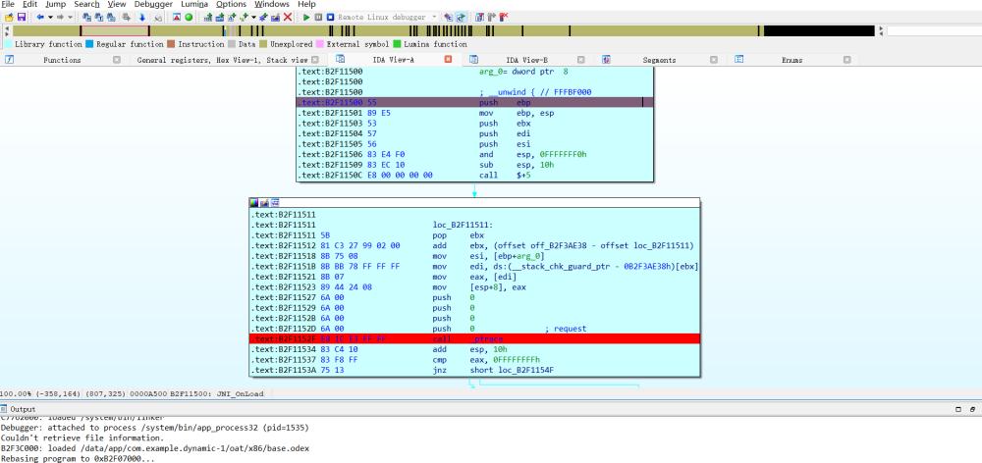Click the graph node color icon
The width and height of the screenshot is (982, 463).
click(x=253, y=203)
